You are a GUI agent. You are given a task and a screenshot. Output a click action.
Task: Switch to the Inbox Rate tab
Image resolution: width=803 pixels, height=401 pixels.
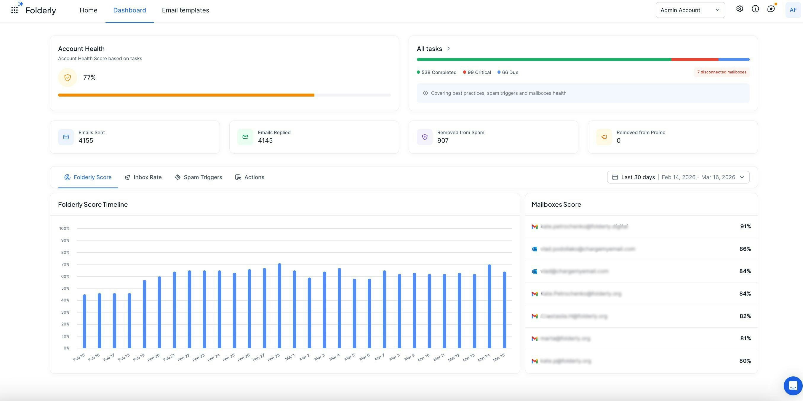coord(143,177)
